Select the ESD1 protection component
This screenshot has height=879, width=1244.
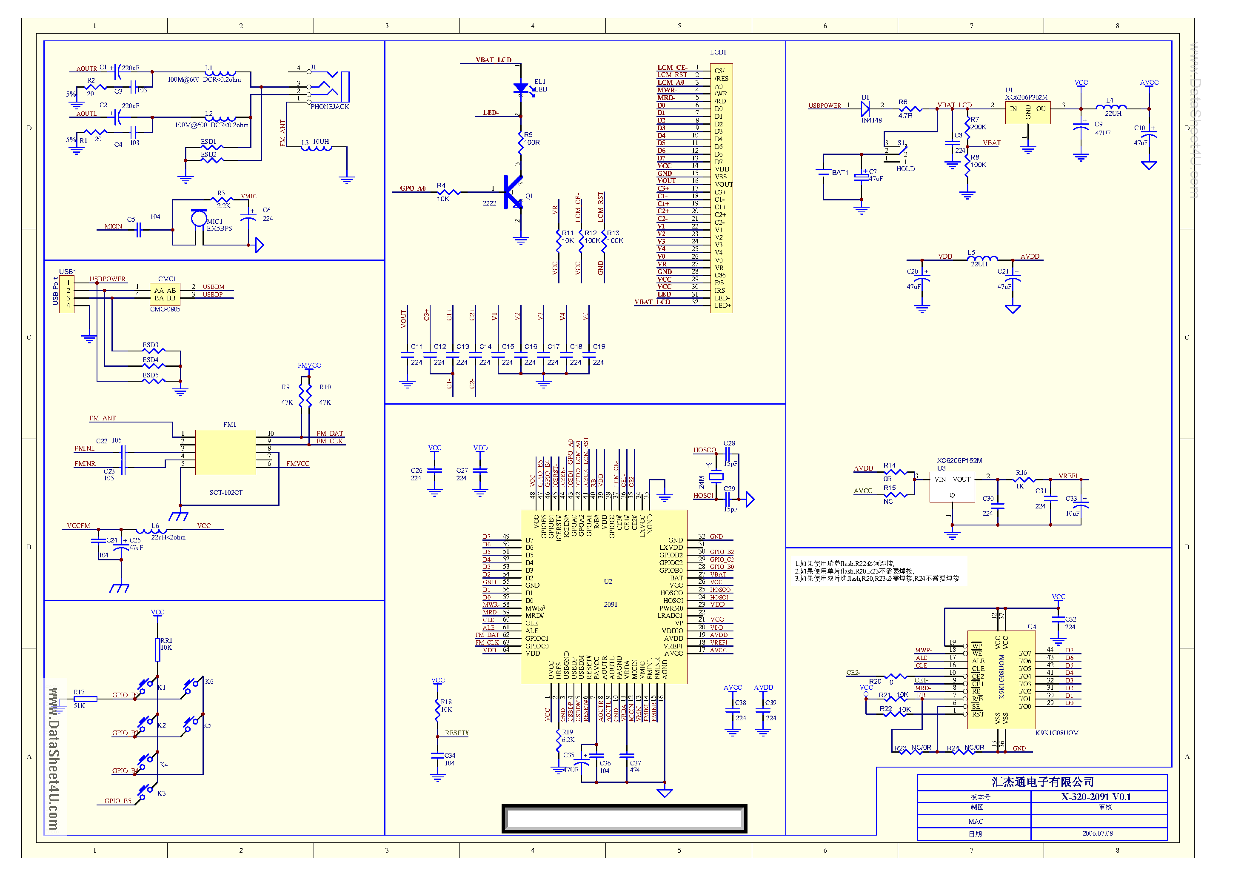(x=211, y=147)
